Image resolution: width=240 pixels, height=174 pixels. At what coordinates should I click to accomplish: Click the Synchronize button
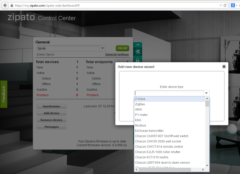click(x=51, y=106)
